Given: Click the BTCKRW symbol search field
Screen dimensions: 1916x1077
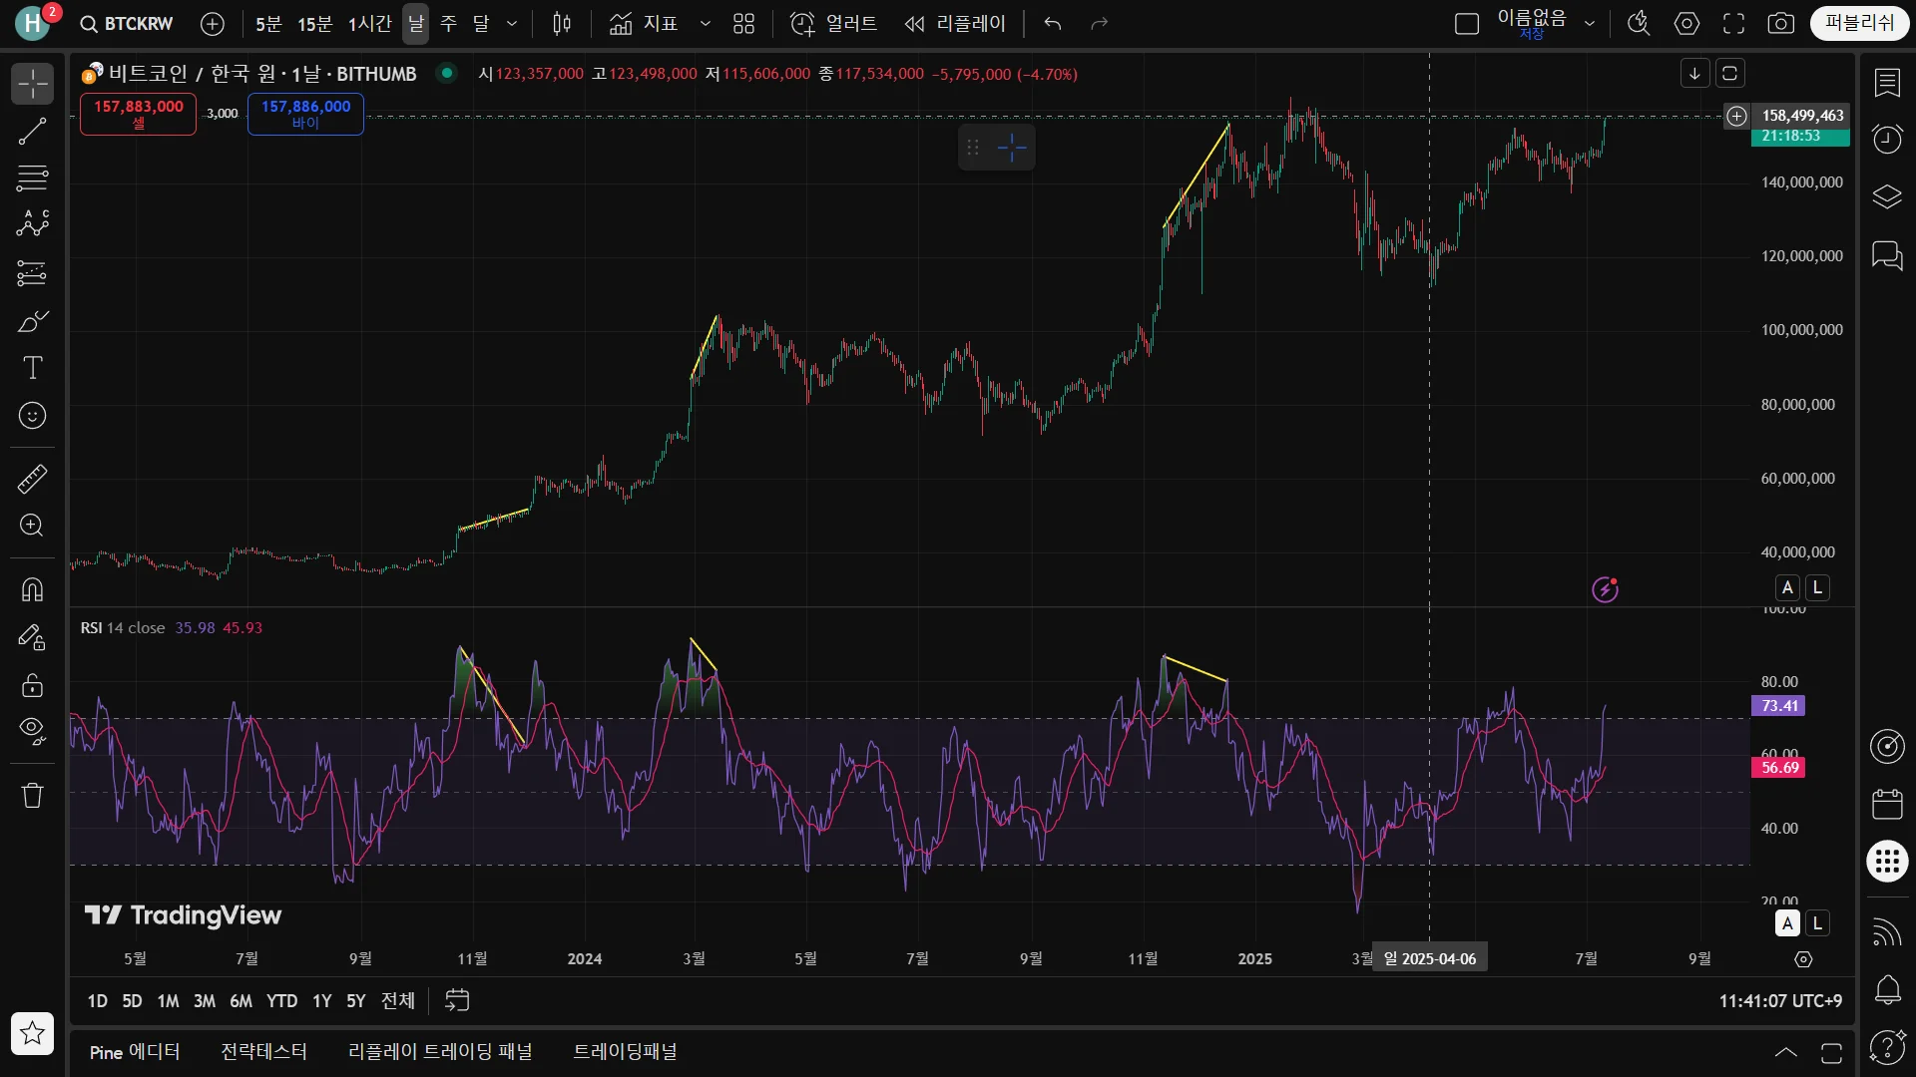Looking at the screenshot, I should tap(127, 23).
